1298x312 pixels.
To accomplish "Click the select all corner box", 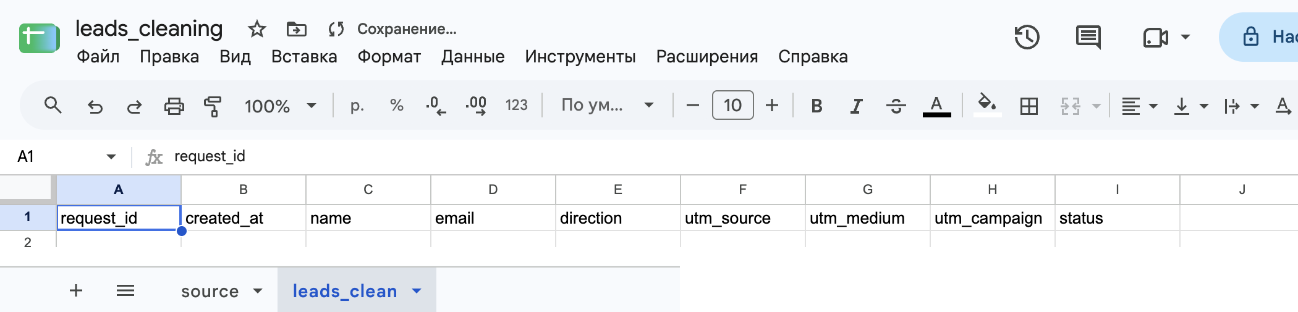I will point(28,189).
